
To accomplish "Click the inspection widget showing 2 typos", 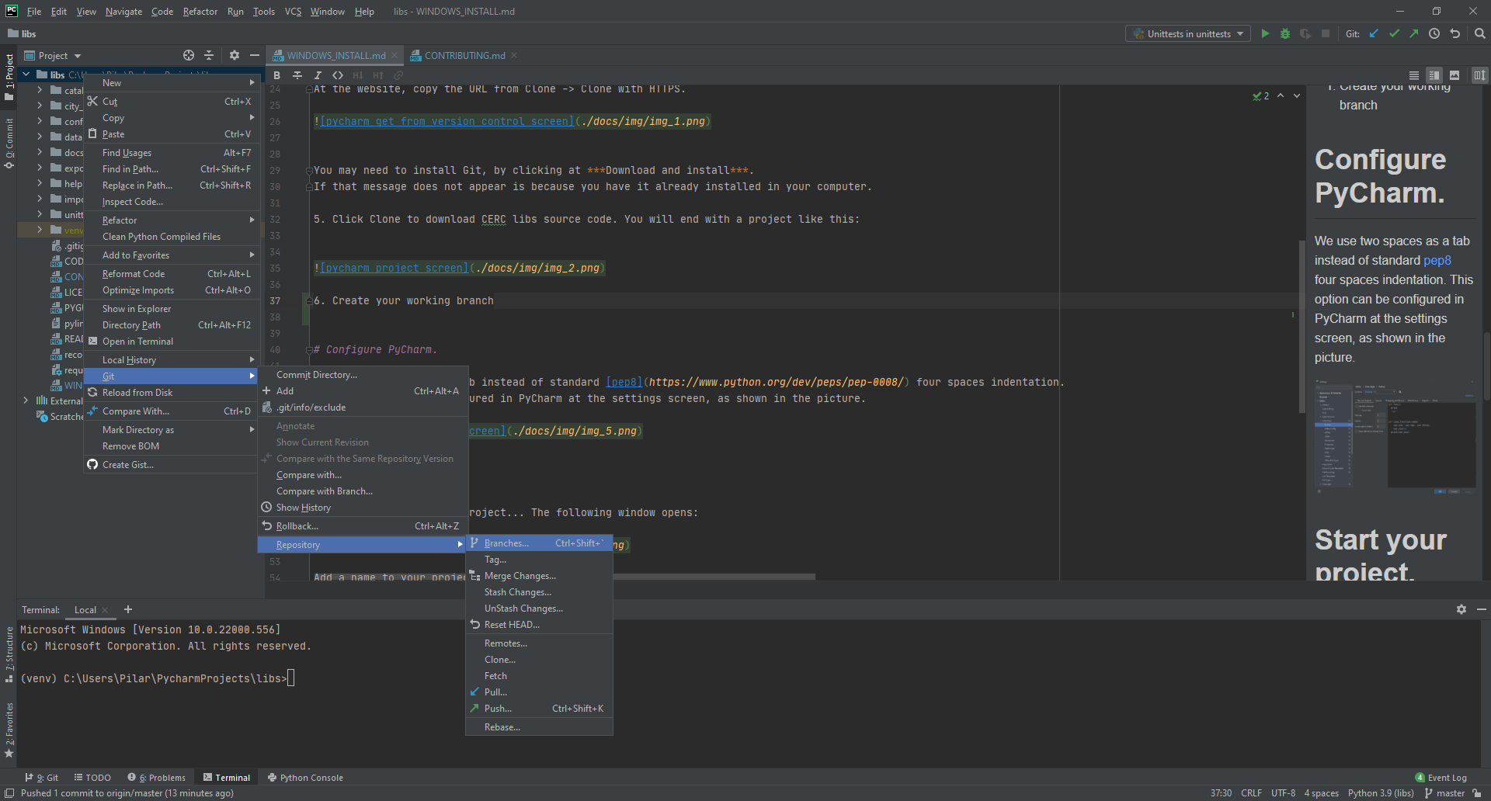I will (x=1261, y=95).
